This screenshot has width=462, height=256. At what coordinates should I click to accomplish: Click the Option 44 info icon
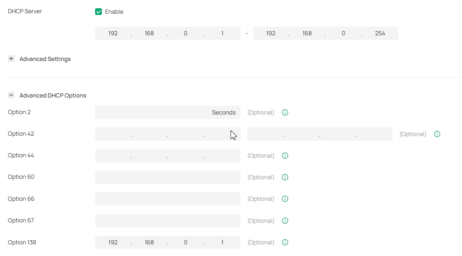point(285,156)
